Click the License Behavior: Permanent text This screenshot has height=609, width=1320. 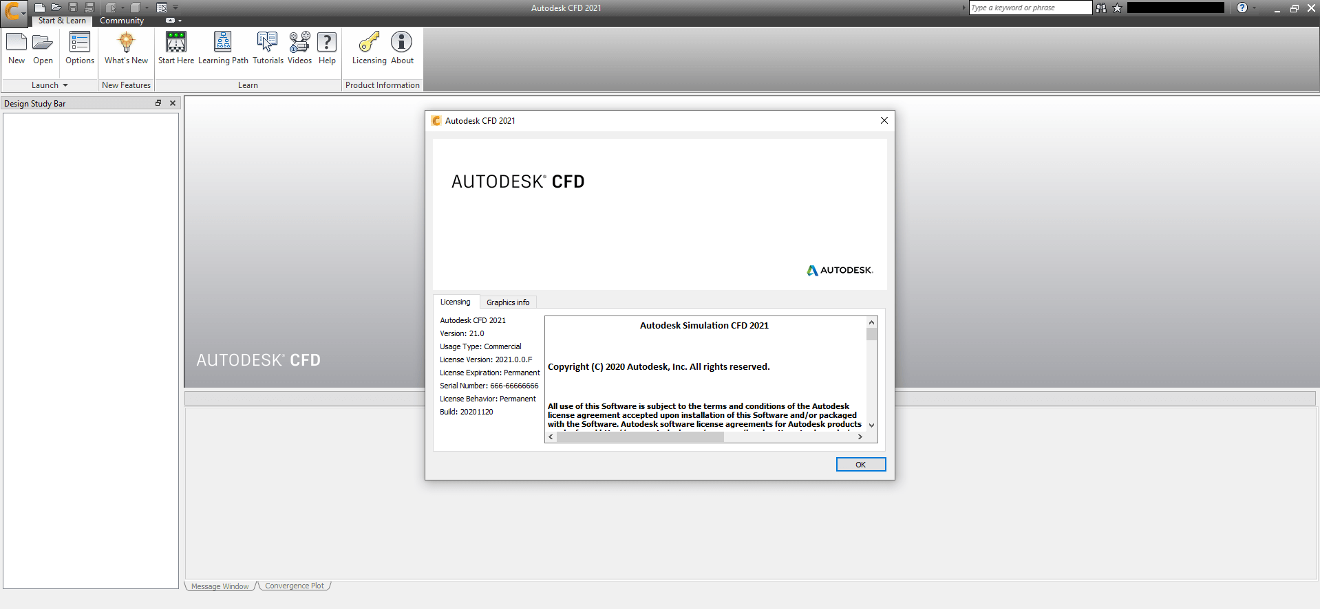click(x=488, y=399)
